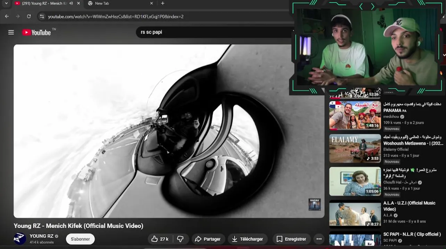
Task: Click the webcam overlay of two streamers
Action: pos(368,47)
